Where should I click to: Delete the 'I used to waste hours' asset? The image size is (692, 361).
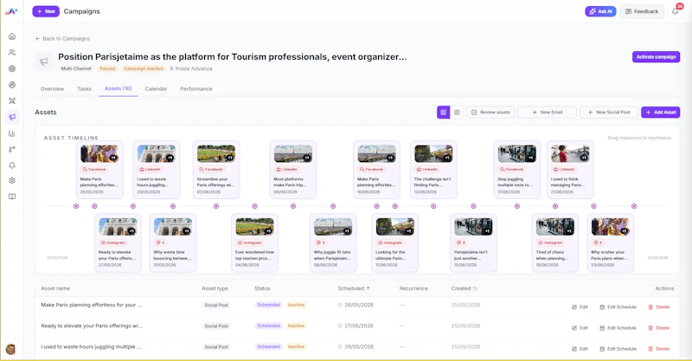click(x=659, y=349)
